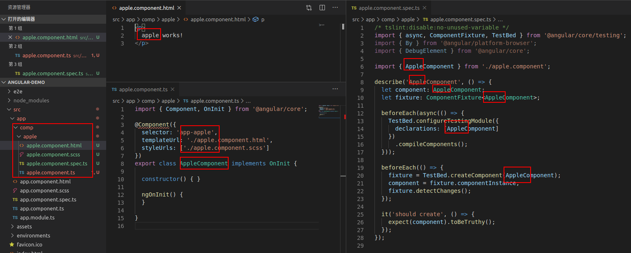Open app.module.ts in the file tree
Screen dimensions: 631x253
pyautogui.click(x=53, y=217)
